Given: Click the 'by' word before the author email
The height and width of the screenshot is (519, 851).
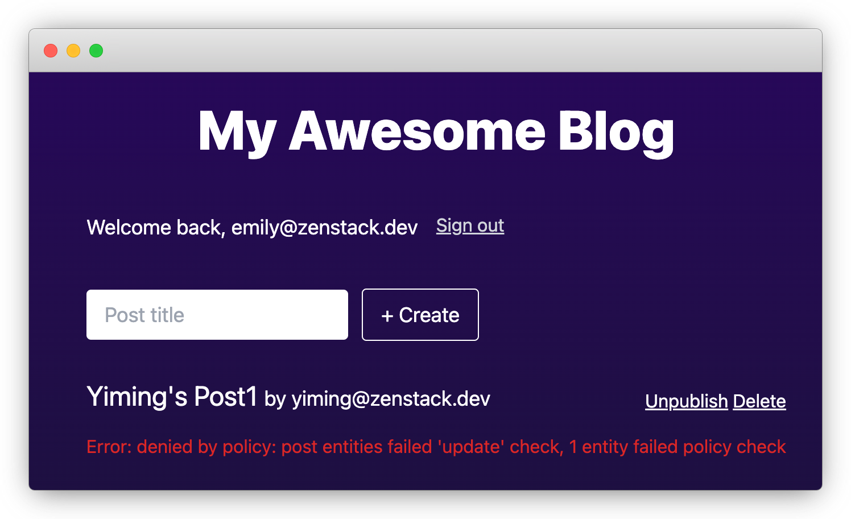Looking at the screenshot, I should coord(275,399).
